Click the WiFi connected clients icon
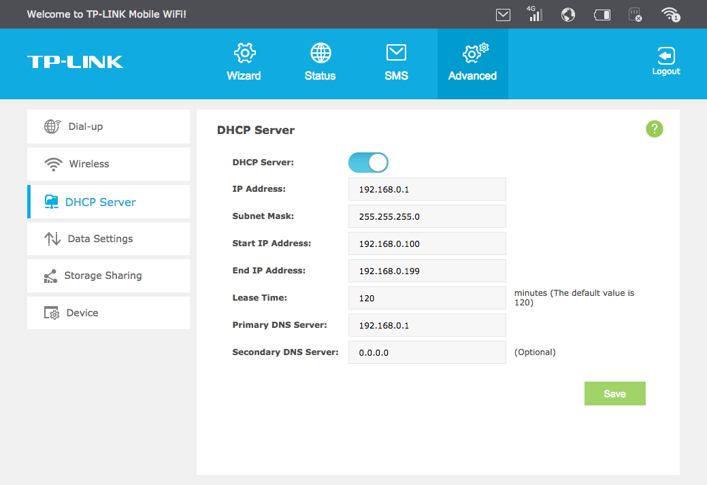 tap(670, 14)
